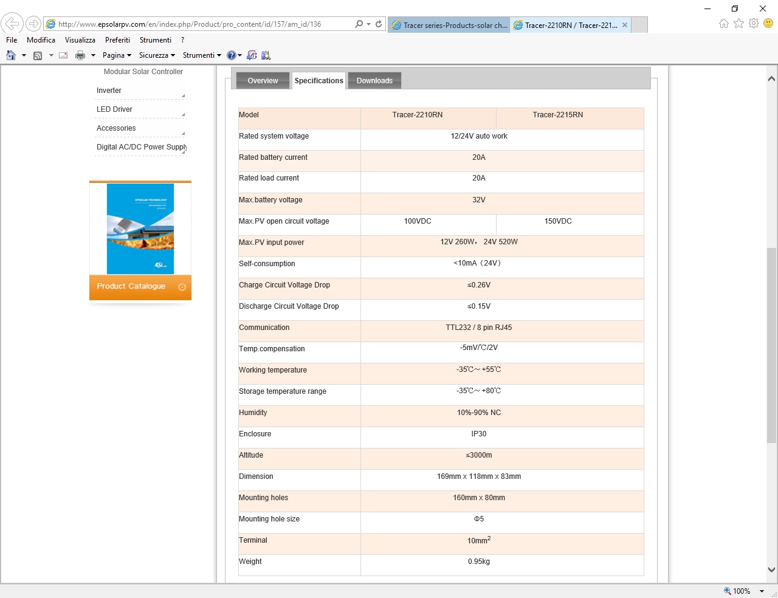Click Modular Solar Controller sidebar link

tap(143, 72)
